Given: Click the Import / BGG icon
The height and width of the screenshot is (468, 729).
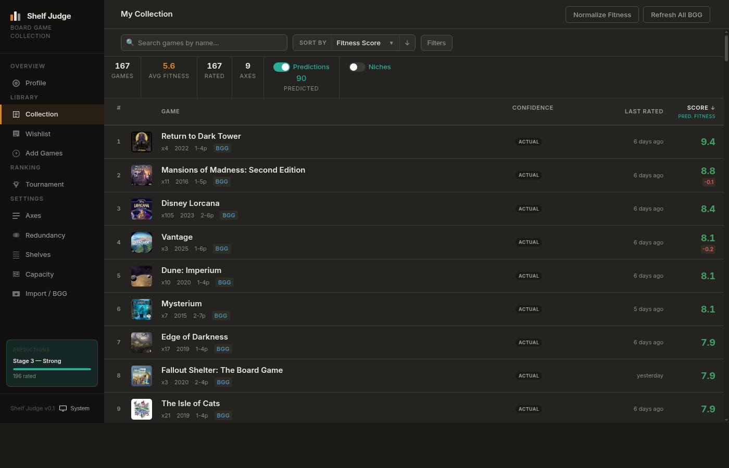Looking at the screenshot, I should click(x=16, y=294).
